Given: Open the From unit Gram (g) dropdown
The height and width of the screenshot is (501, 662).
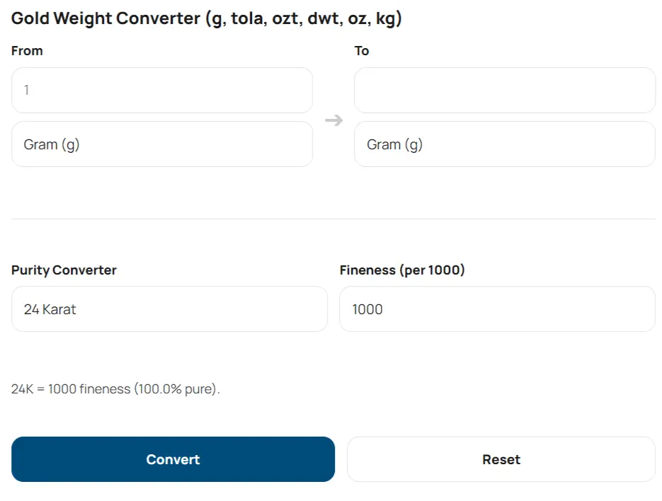Looking at the screenshot, I should [x=161, y=144].
